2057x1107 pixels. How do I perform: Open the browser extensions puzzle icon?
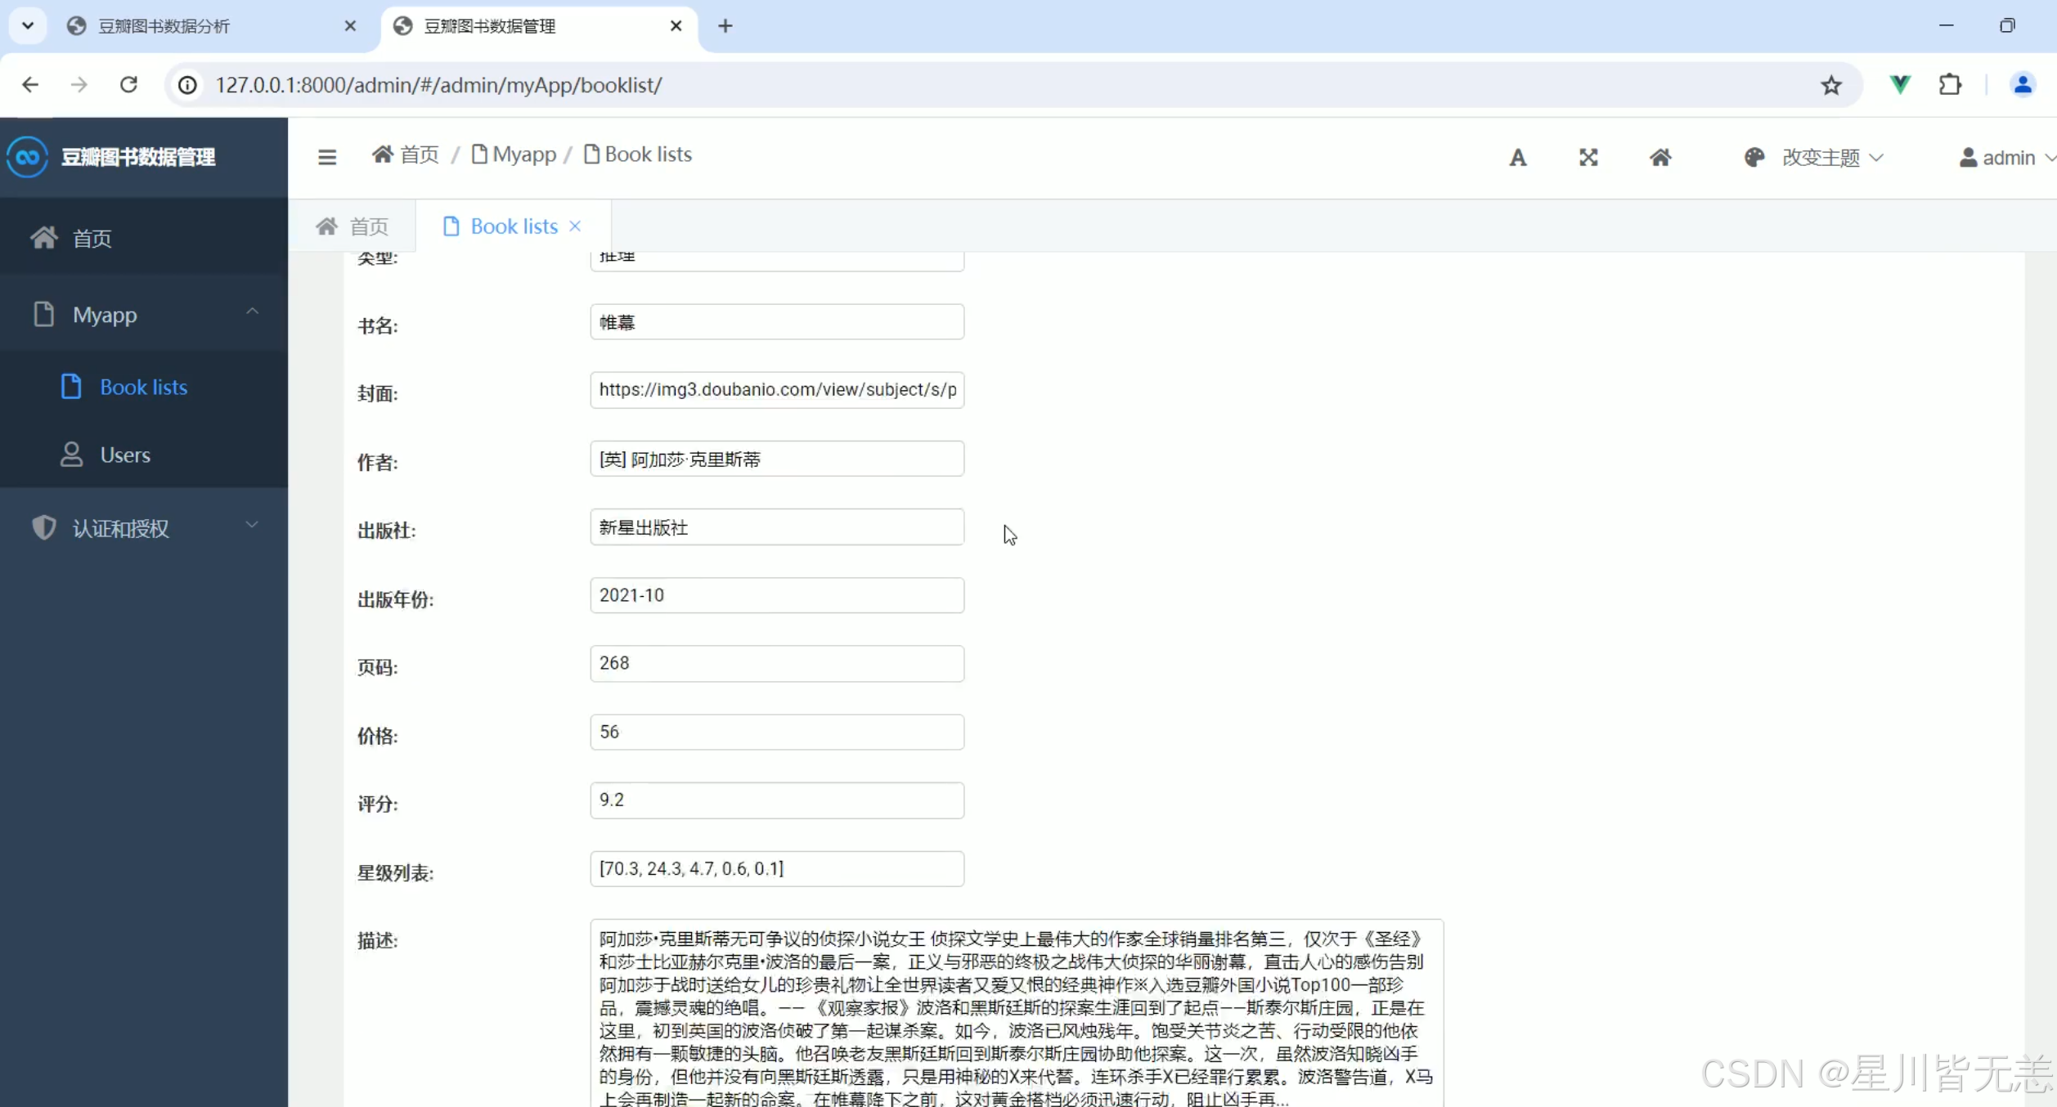point(1951,85)
